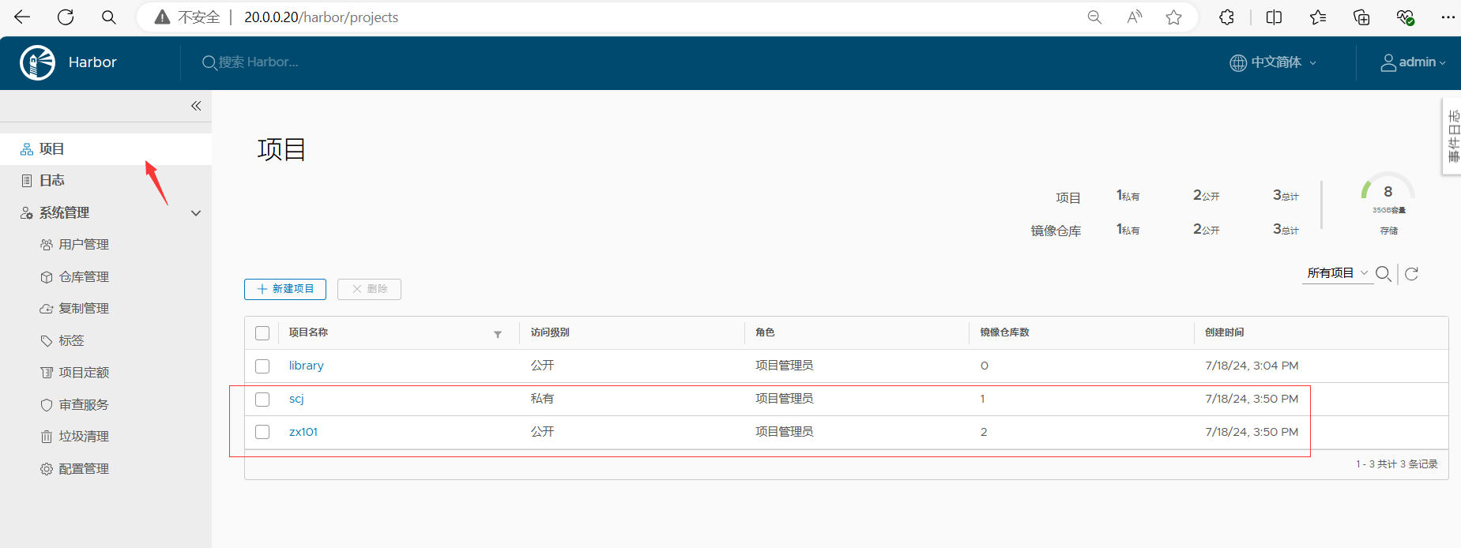Open the browser zoom control icon
This screenshot has height=548, width=1461.
pos(1094,17)
